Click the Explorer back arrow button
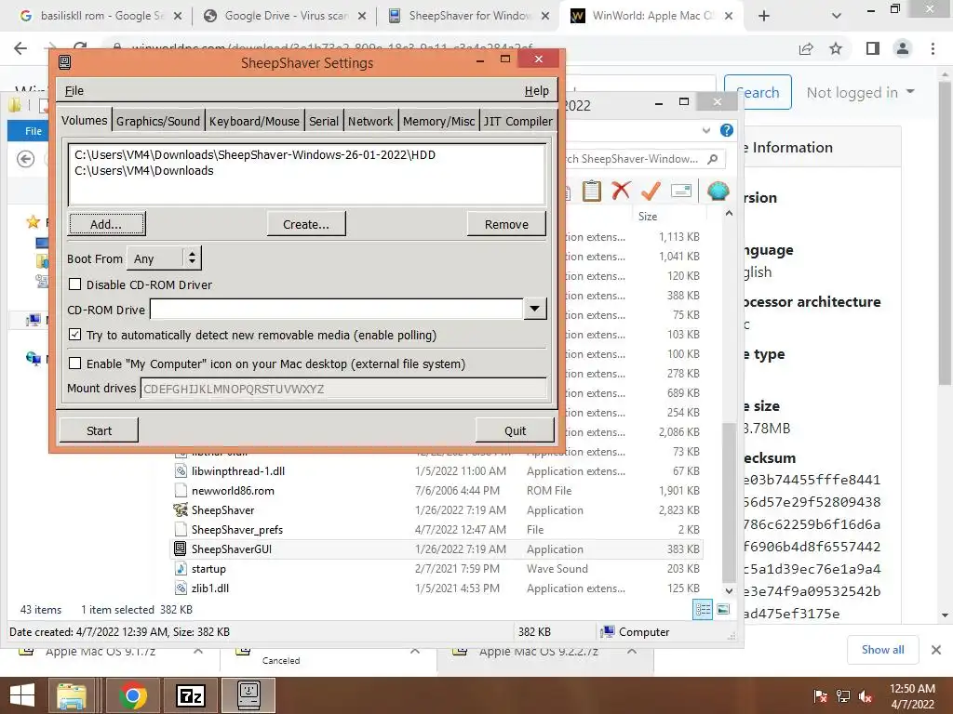Screen dimensions: 953x714 (x=25, y=159)
